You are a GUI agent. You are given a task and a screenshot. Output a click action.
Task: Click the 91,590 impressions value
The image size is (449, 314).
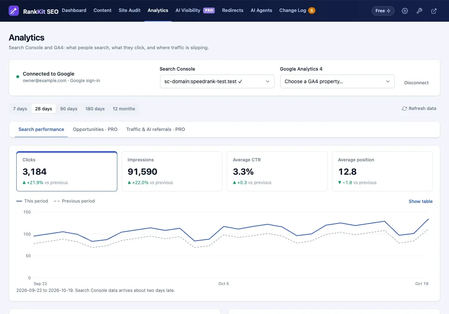point(143,172)
